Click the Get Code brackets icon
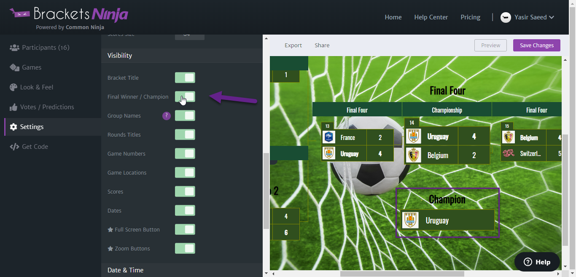 click(14, 147)
